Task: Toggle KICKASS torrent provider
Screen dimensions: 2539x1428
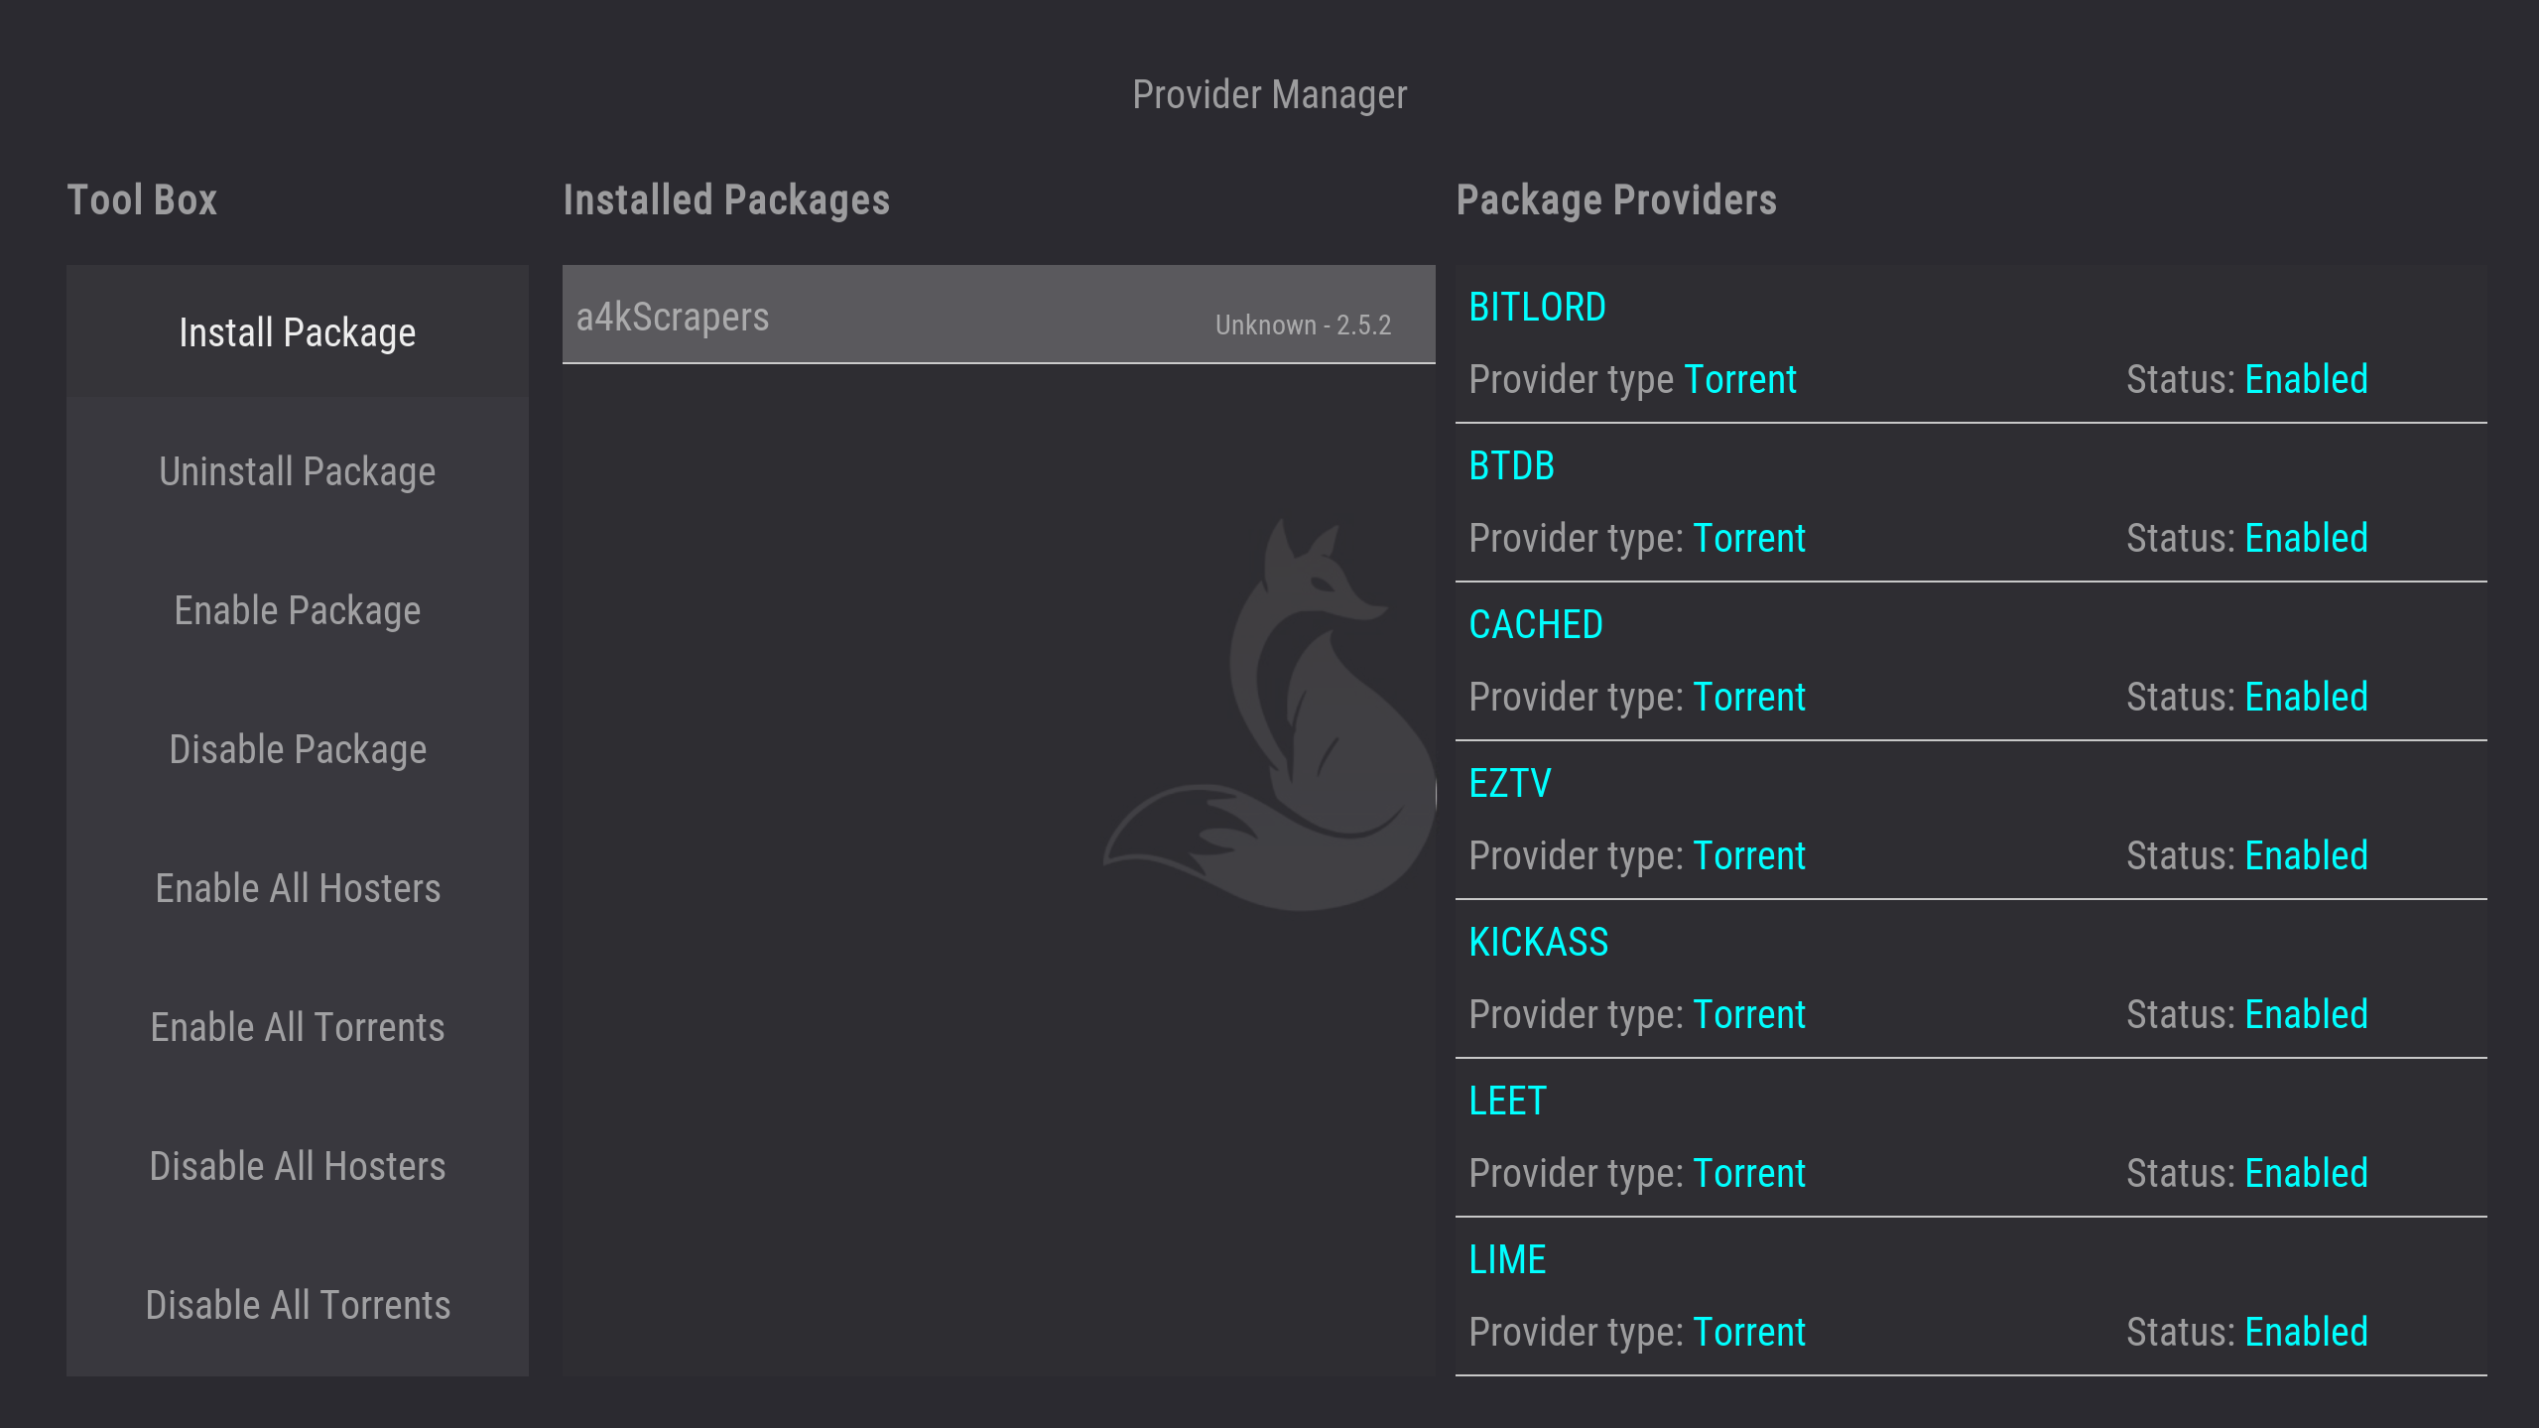Action: [1969, 978]
